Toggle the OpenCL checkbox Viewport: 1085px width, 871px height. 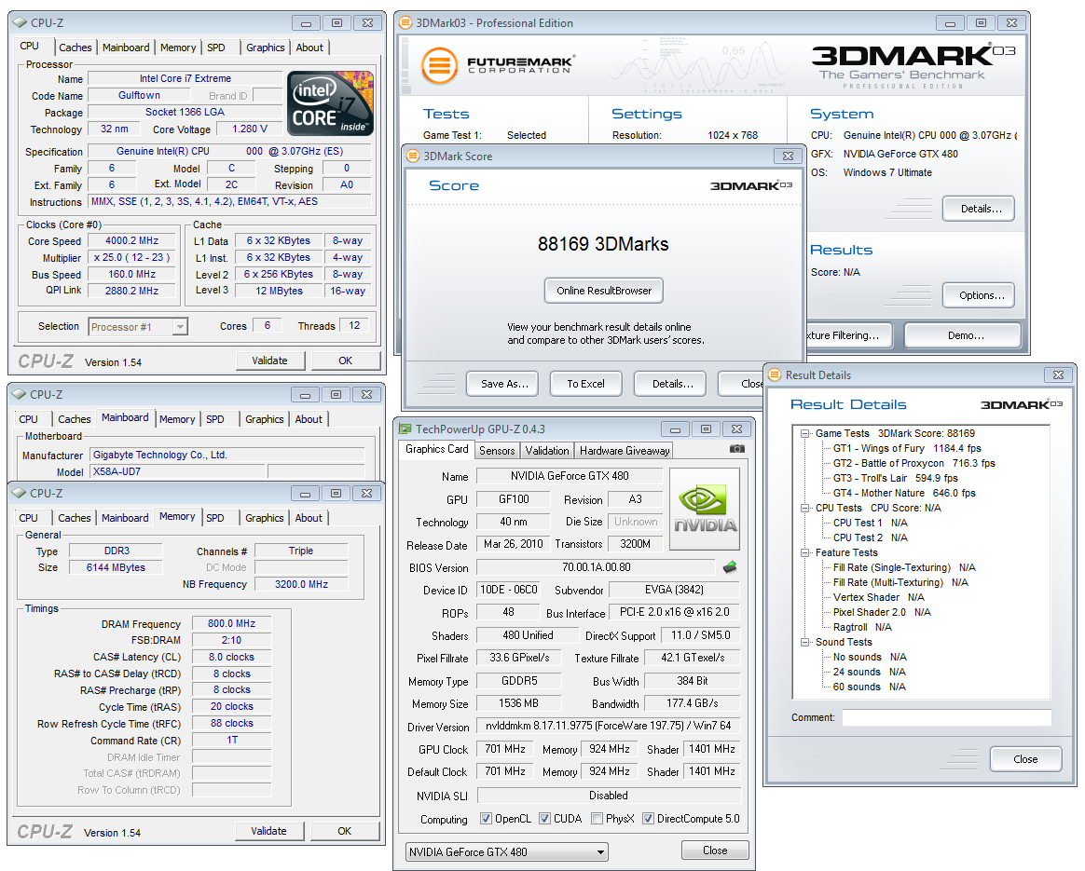click(486, 819)
